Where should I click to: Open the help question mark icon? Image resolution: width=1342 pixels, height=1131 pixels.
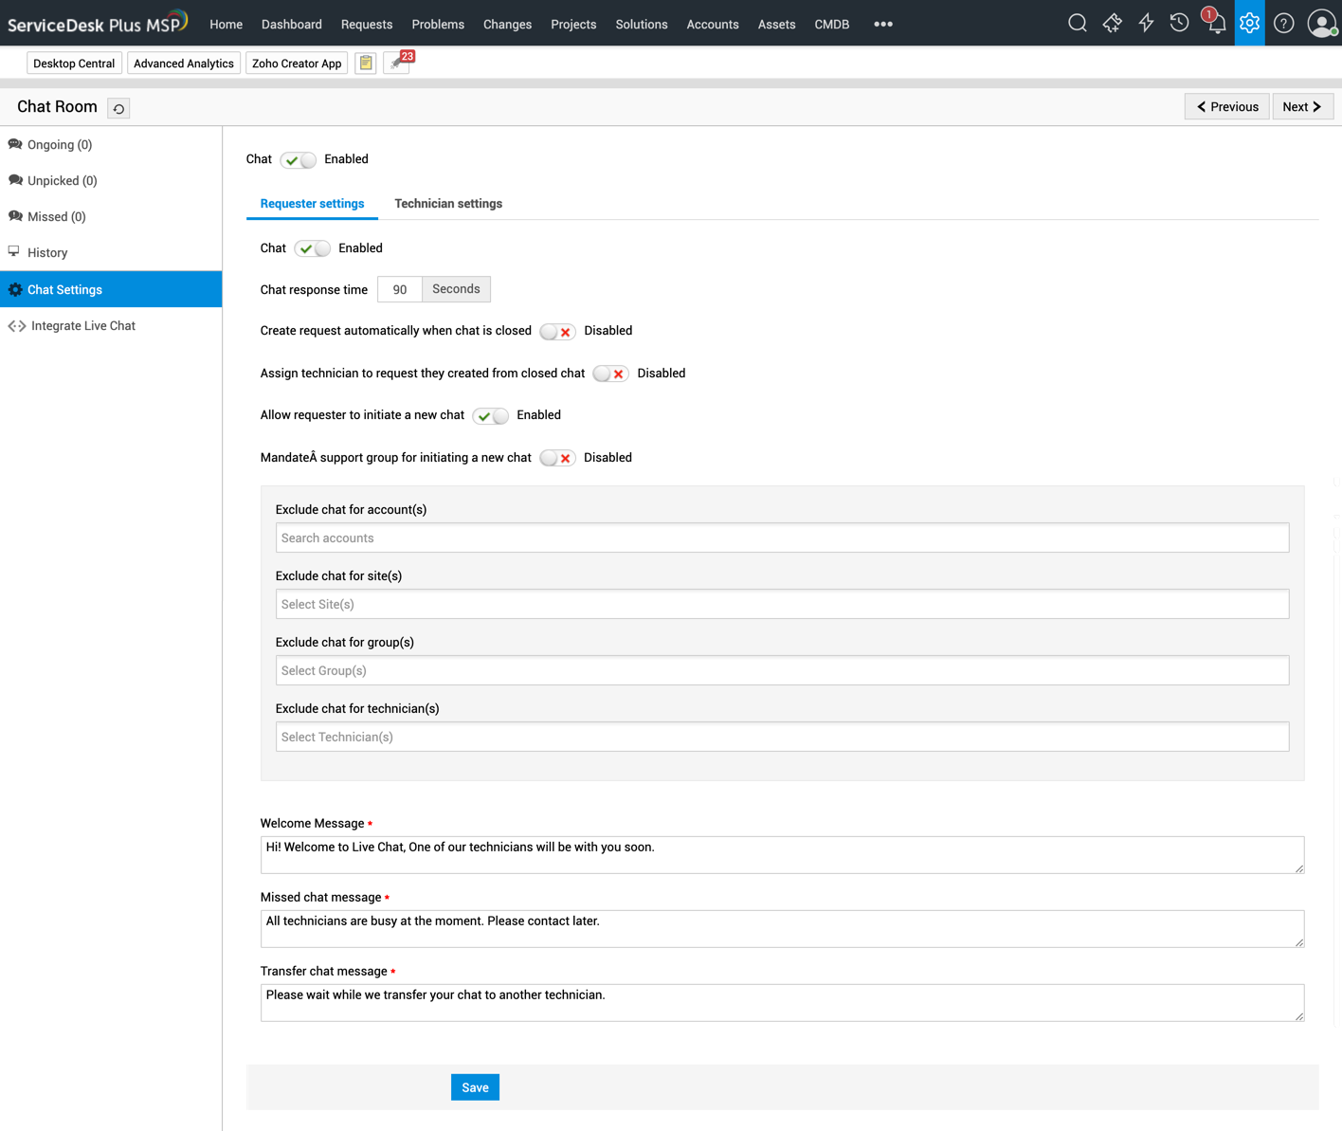[1282, 23]
